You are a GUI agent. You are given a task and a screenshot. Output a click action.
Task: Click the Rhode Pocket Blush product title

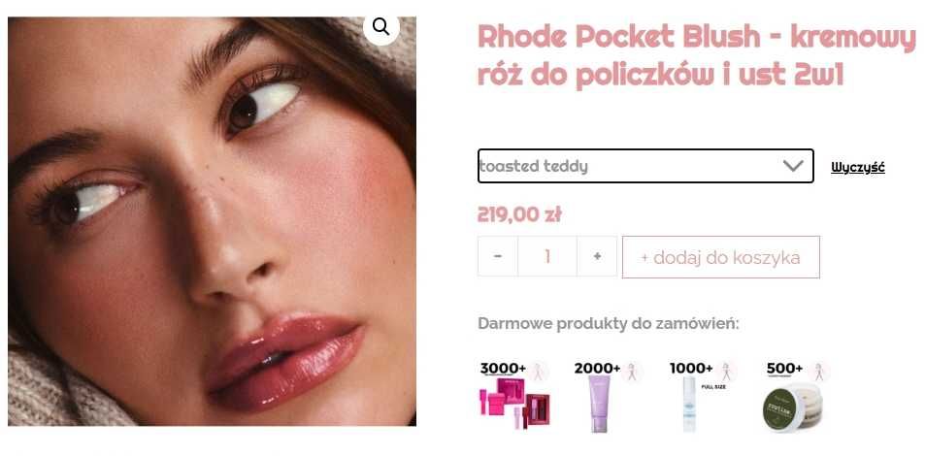coord(696,55)
